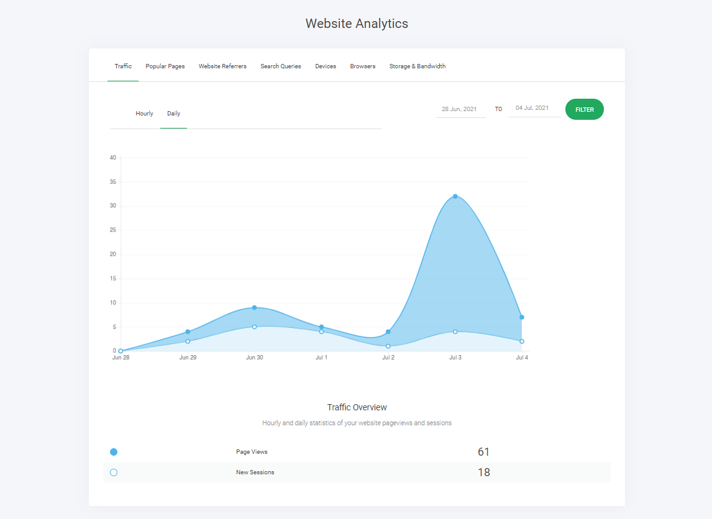Switch to Hourly statistics view

pos(144,113)
